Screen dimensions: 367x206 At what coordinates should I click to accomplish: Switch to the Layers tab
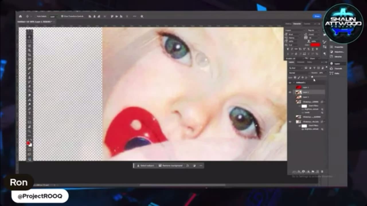pyautogui.click(x=291, y=62)
